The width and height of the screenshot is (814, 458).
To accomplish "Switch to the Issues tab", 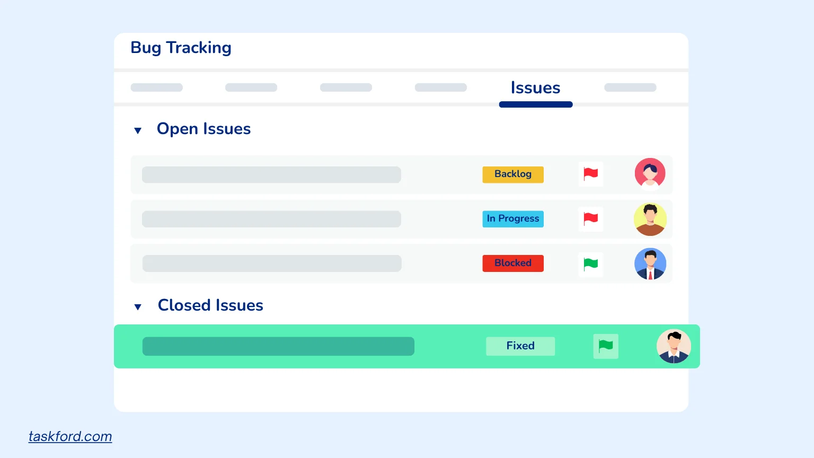I will [535, 88].
